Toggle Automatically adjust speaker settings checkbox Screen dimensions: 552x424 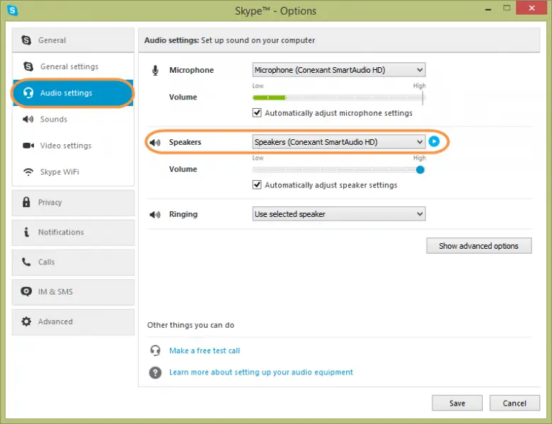[x=257, y=185]
